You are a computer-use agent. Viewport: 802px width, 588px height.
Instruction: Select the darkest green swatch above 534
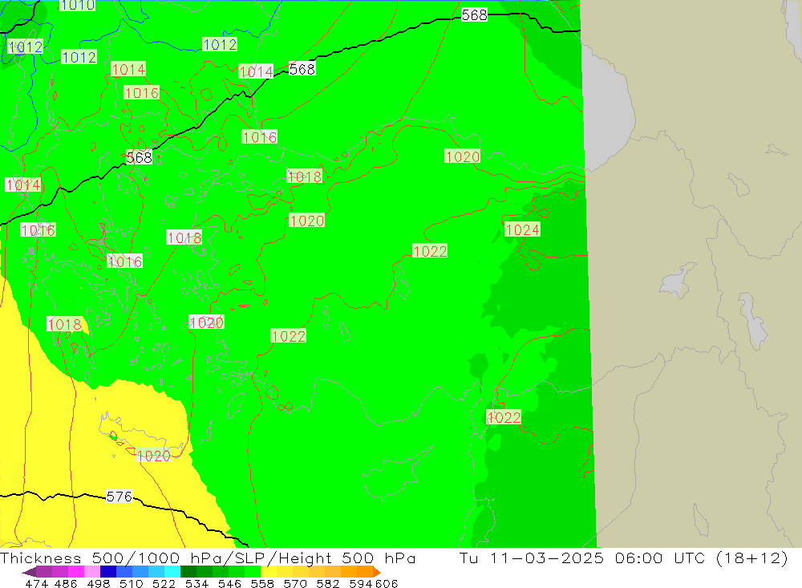tap(188, 572)
